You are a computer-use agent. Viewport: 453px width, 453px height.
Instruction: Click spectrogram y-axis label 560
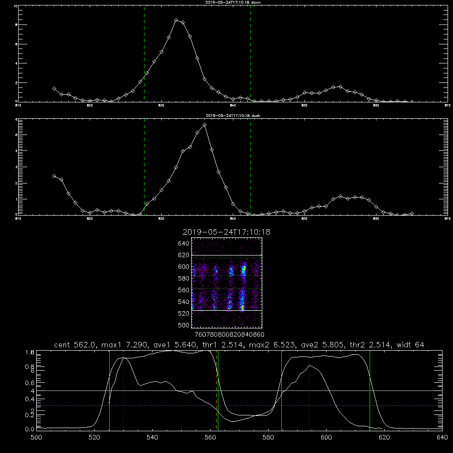[x=183, y=290]
